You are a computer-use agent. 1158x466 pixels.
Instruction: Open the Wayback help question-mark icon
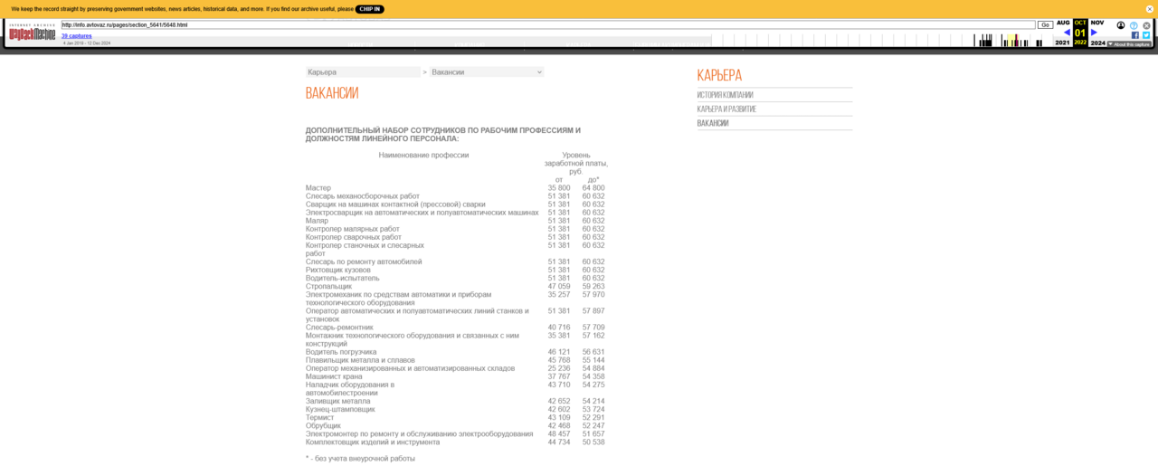(x=1134, y=25)
